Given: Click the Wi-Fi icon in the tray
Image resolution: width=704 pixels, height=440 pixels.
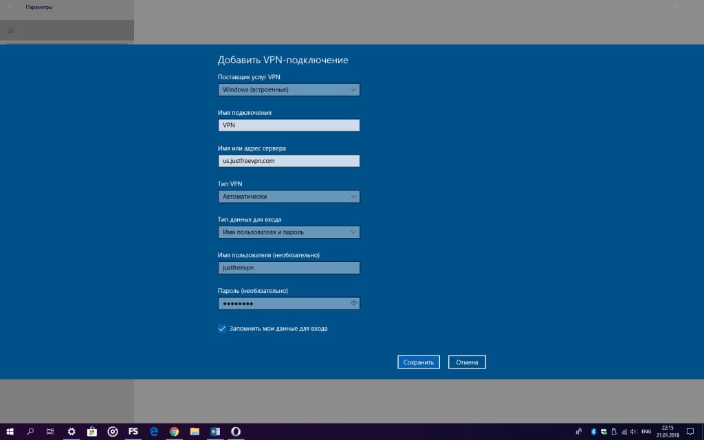Looking at the screenshot, I should pos(624,432).
